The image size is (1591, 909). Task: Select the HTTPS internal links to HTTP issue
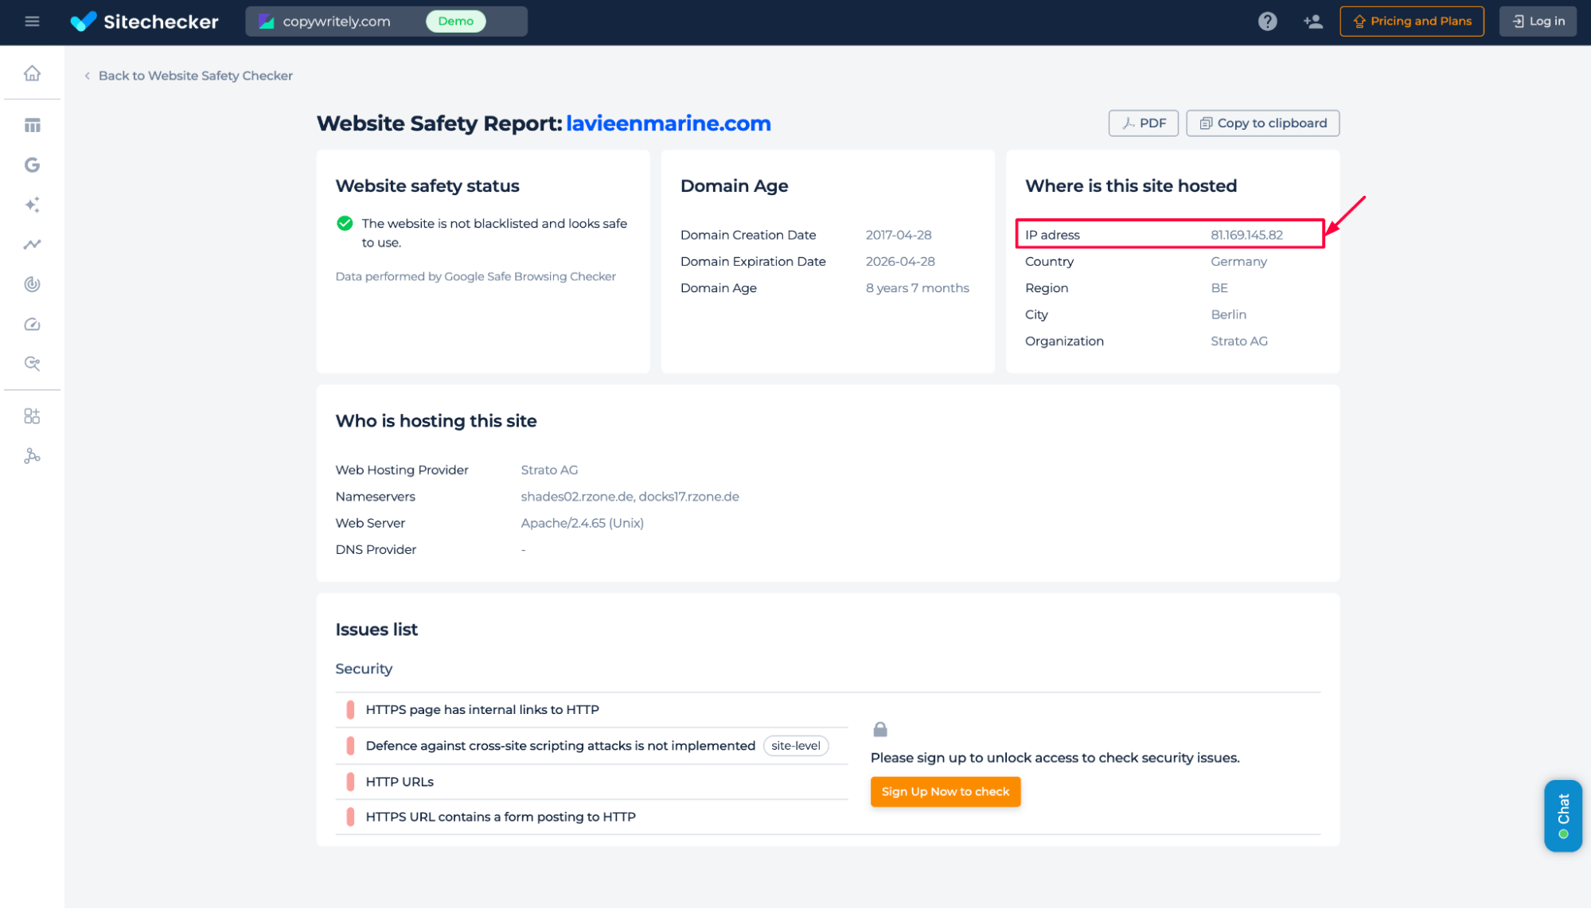(x=482, y=709)
